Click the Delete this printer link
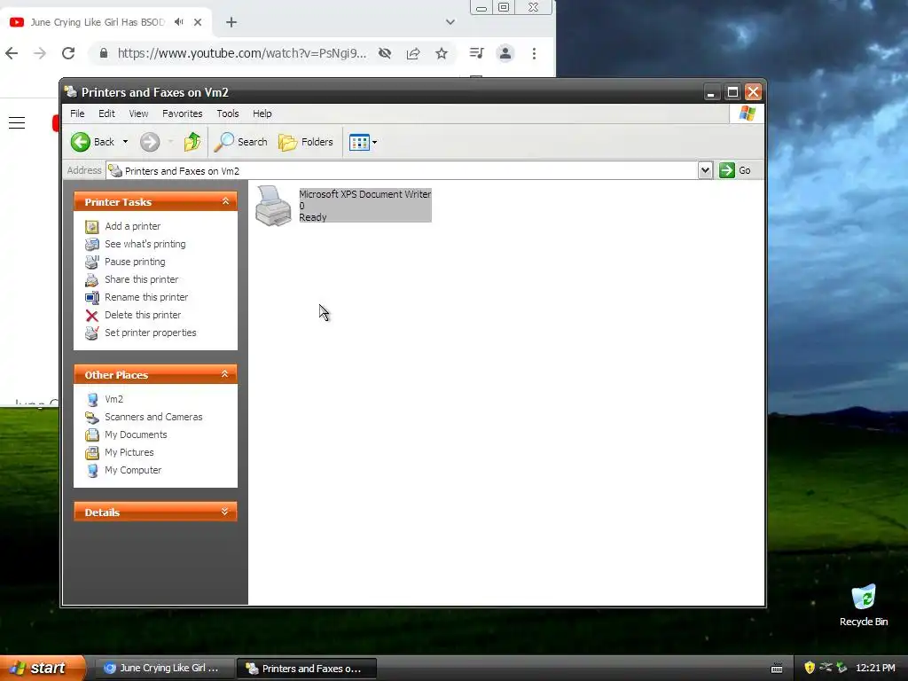 tap(143, 315)
